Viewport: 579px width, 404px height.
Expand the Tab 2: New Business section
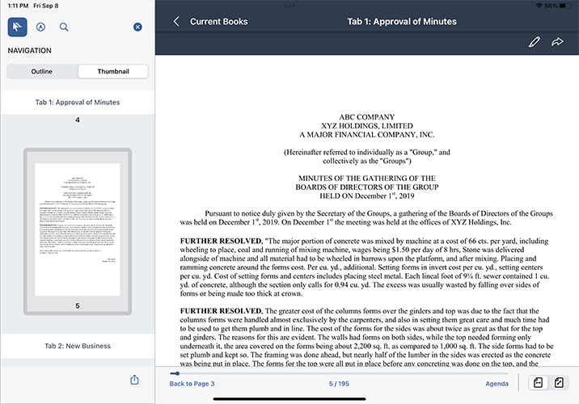[78, 346]
